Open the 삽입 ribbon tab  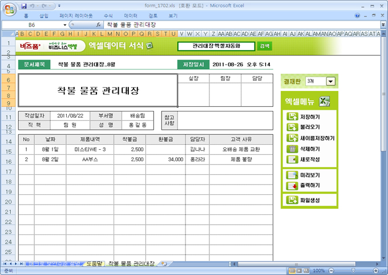(x=44, y=16)
